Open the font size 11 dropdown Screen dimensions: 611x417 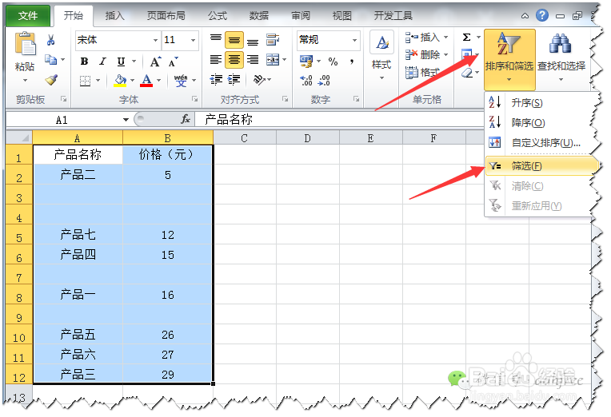(x=193, y=40)
